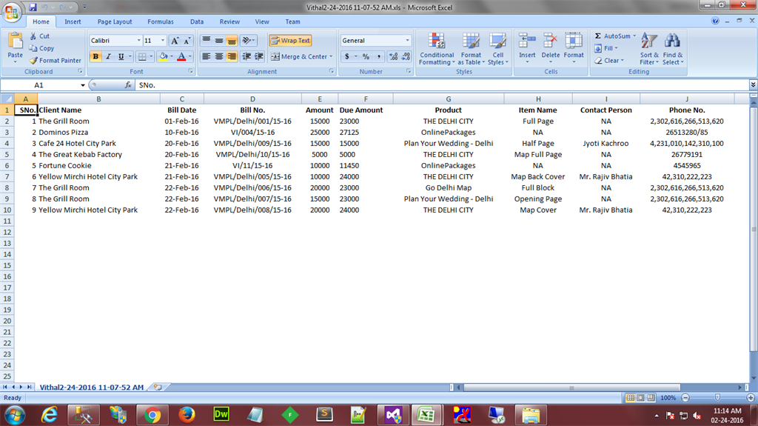Open the Review tab
Screen dimensions: 758x426
tap(229, 21)
